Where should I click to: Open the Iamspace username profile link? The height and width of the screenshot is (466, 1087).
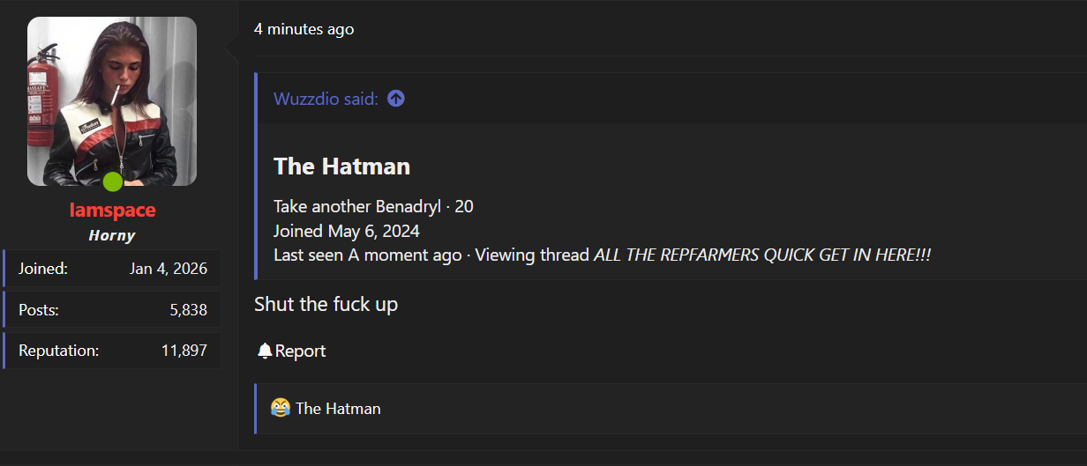112,210
